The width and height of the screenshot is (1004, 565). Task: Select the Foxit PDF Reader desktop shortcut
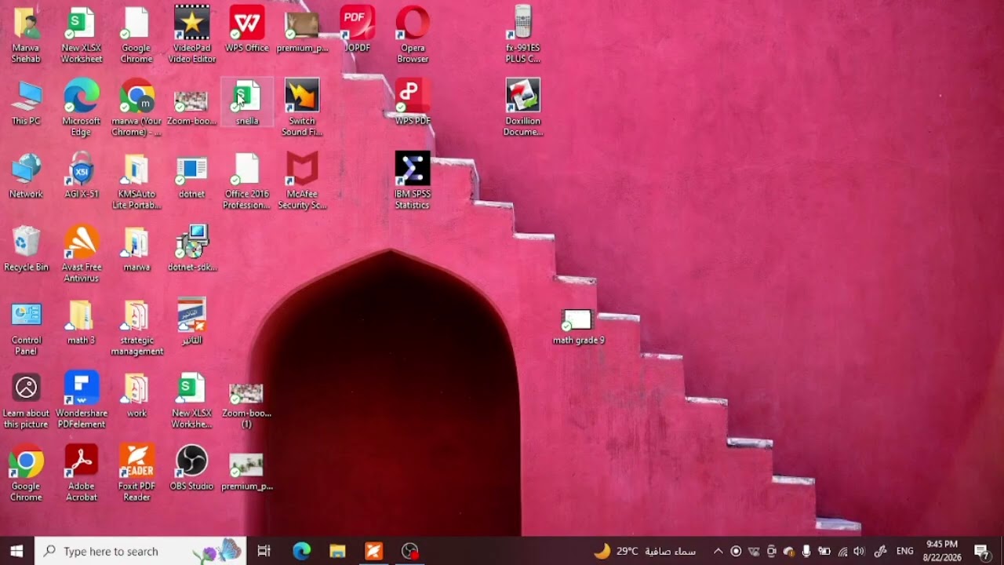pyautogui.click(x=136, y=473)
